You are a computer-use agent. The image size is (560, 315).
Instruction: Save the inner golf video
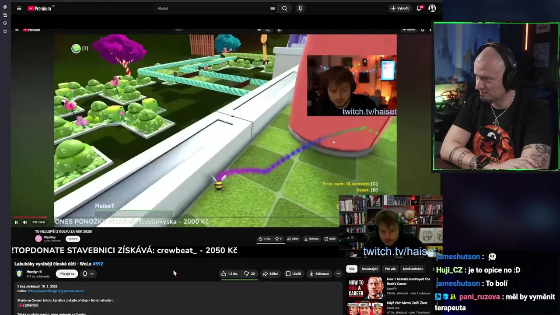[330, 239]
